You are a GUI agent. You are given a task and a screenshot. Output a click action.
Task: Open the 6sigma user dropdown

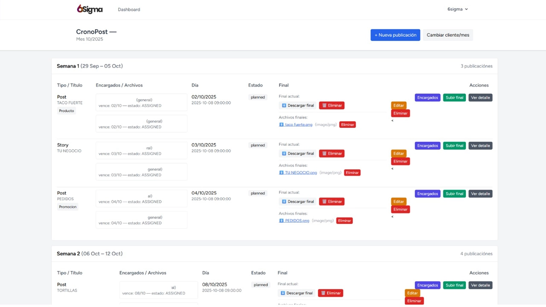coord(457,9)
